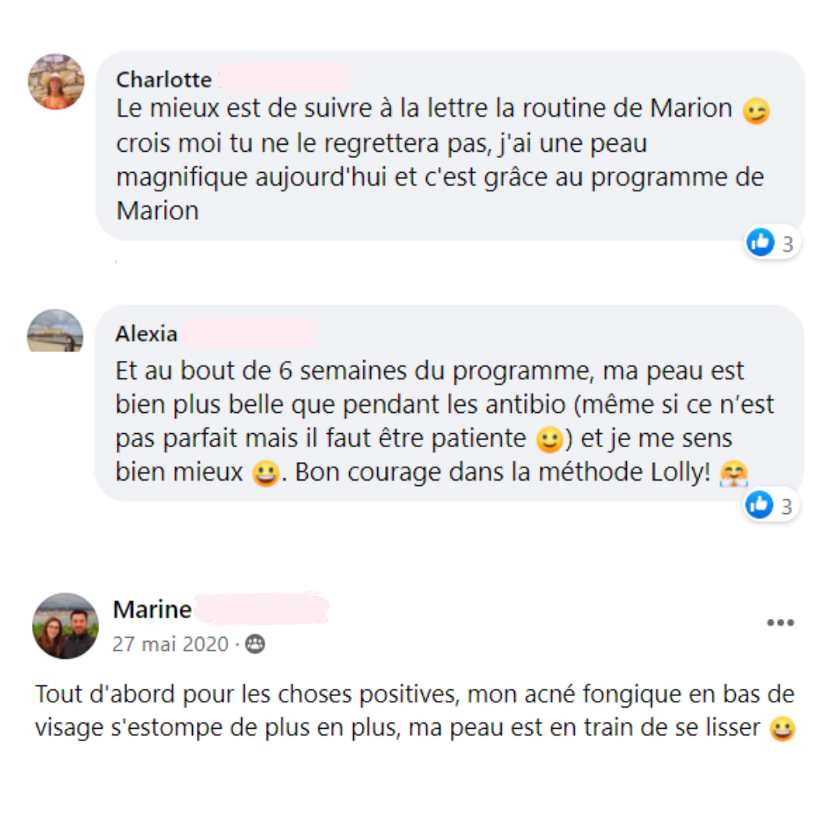
Task: Click Marine's post text about acné fongique
Action: click(415, 711)
